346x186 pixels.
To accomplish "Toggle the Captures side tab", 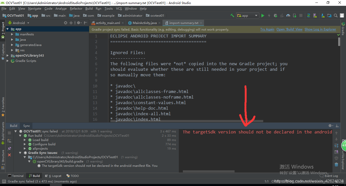I will [x=3, y=51].
